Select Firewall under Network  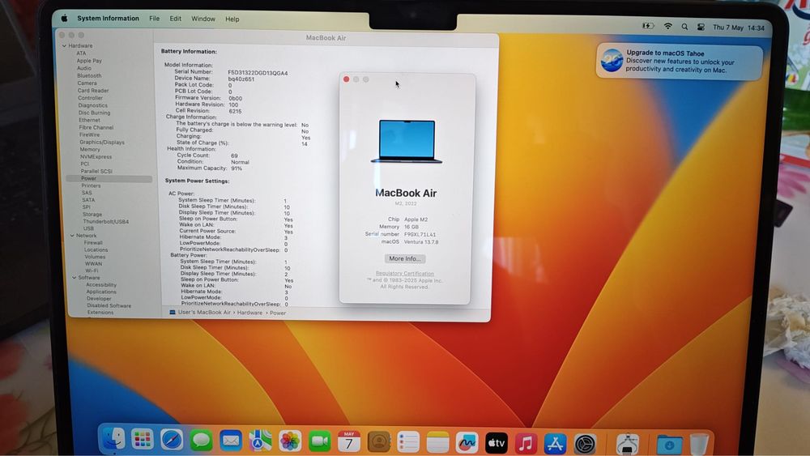pyautogui.click(x=93, y=243)
